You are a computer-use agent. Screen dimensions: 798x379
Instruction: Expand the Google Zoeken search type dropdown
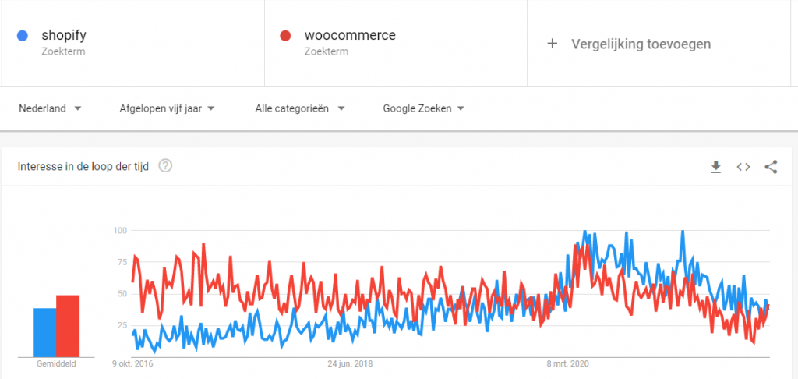pyautogui.click(x=423, y=108)
